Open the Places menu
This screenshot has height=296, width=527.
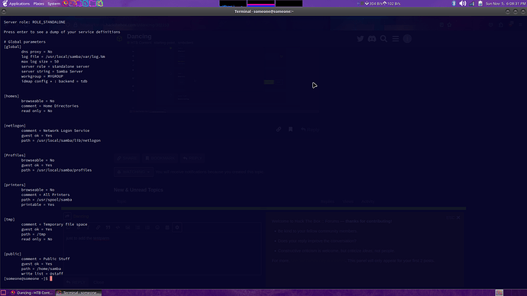[x=39, y=4]
